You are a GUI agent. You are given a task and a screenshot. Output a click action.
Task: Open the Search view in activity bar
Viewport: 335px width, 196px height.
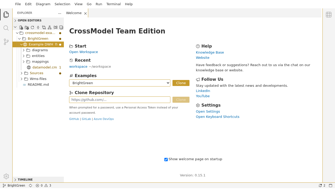tap(6, 28)
